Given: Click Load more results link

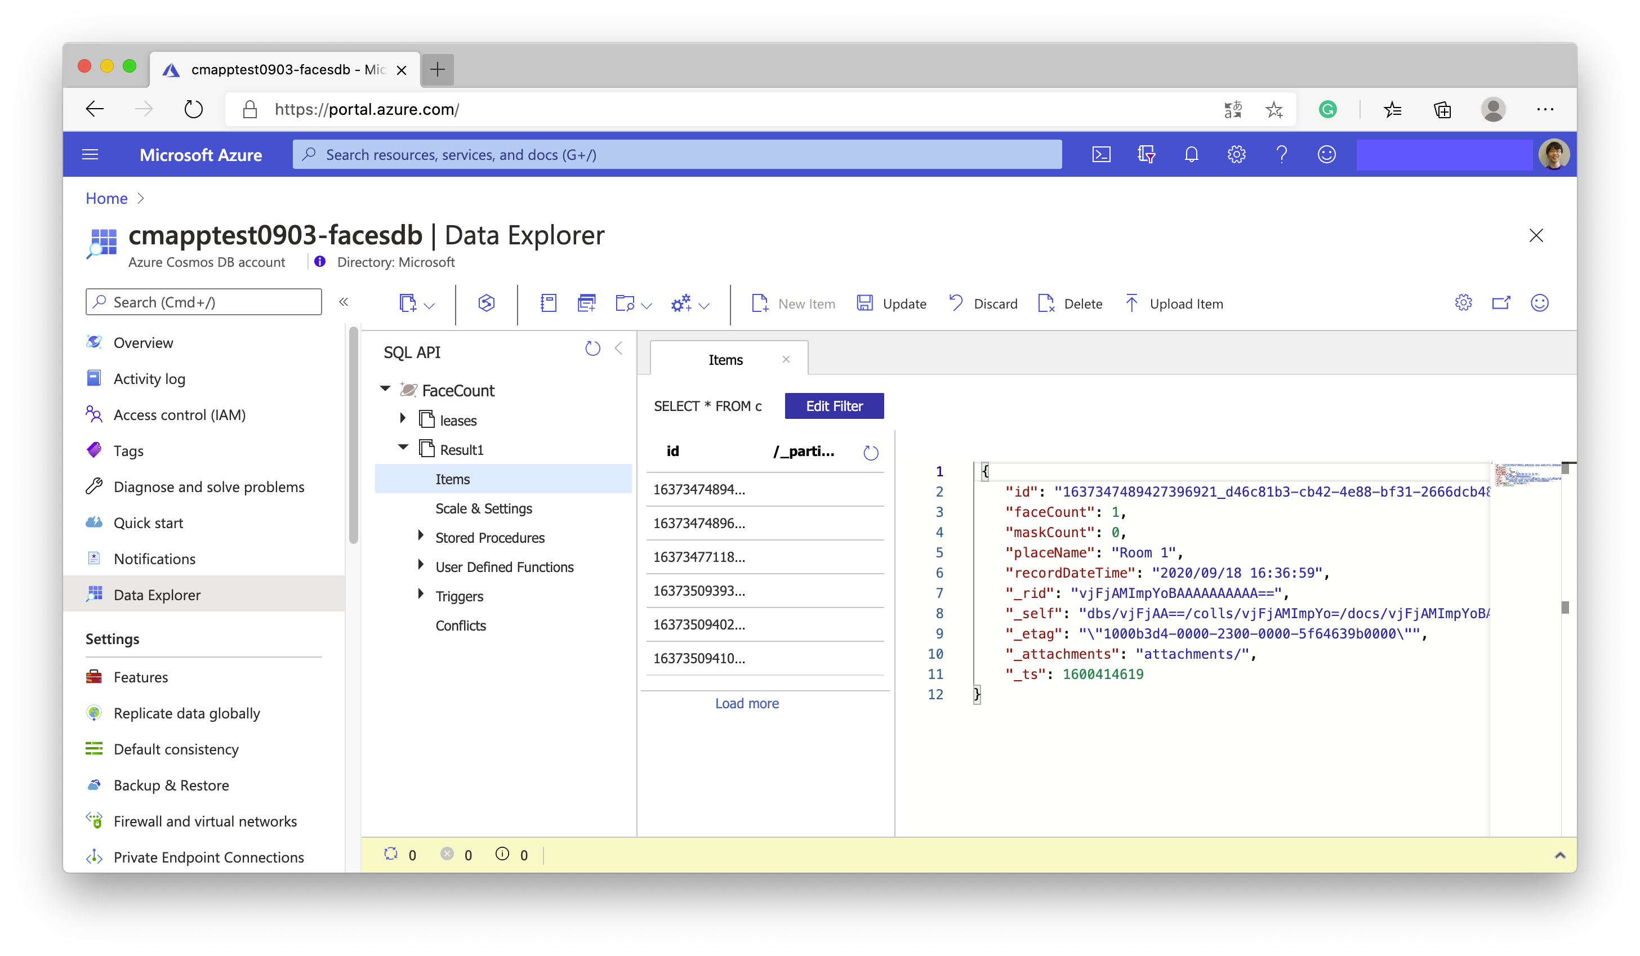Looking at the screenshot, I should (x=748, y=702).
